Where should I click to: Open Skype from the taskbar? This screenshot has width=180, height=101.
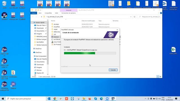[96, 98]
